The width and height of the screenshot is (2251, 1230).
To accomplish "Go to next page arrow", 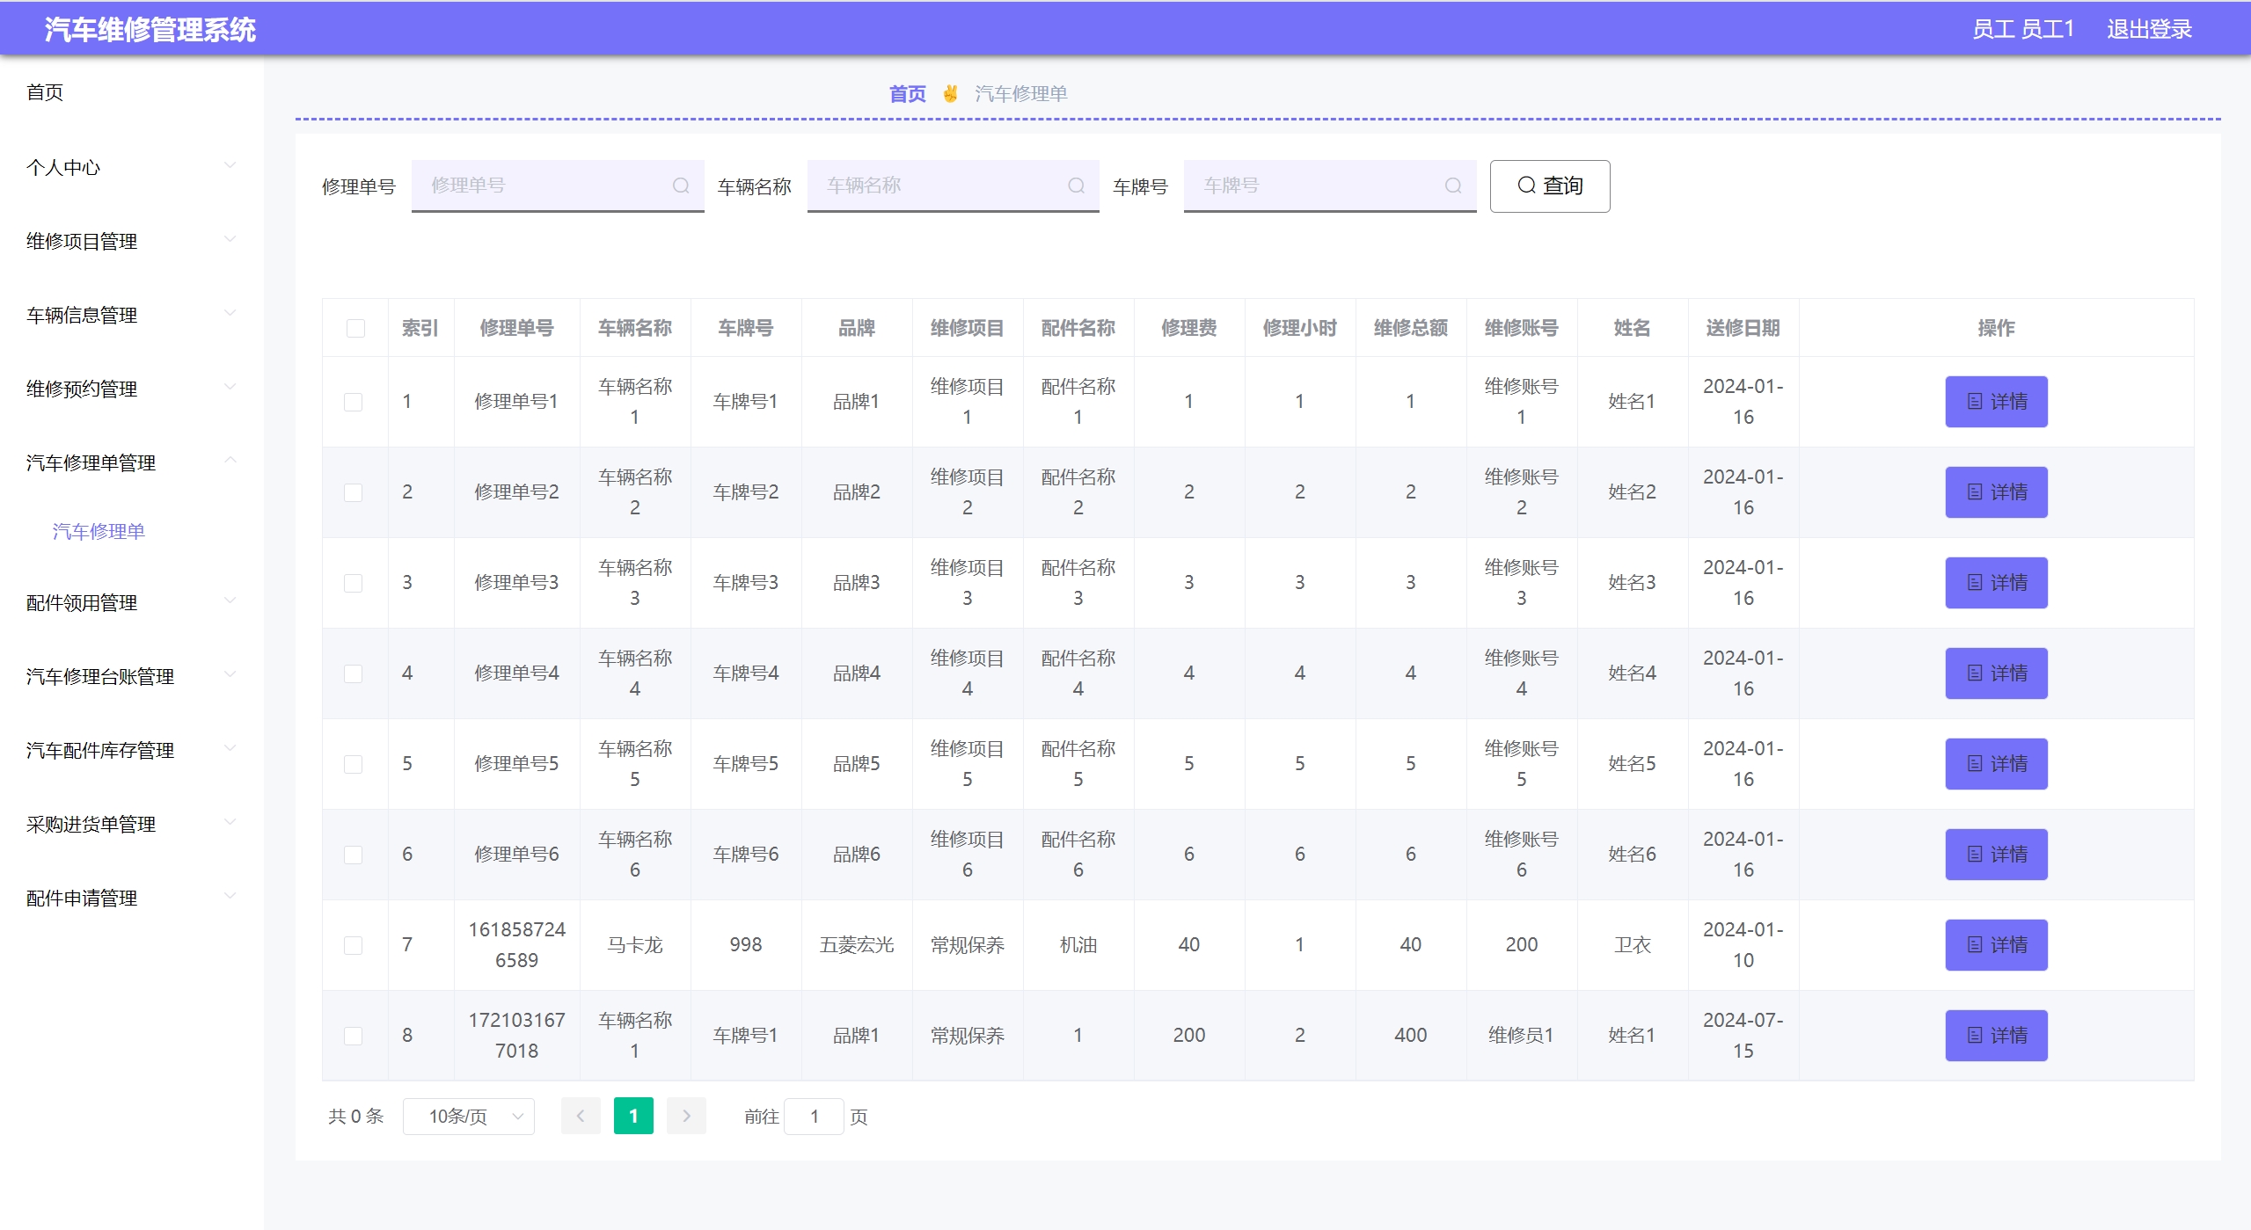I will click(686, 1116).
